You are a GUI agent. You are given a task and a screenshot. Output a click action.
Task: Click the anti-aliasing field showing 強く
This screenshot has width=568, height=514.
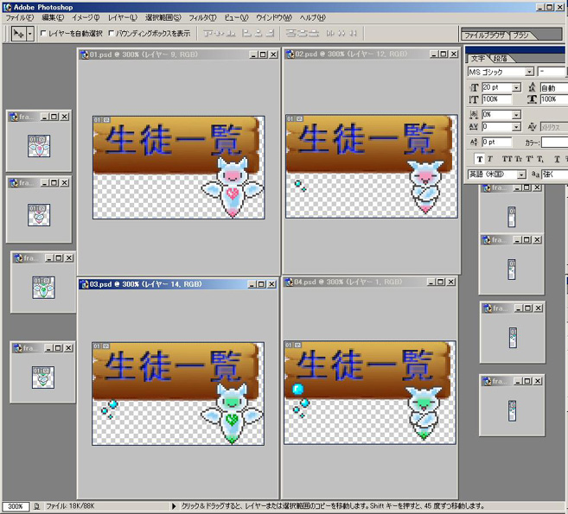point(554,175)
